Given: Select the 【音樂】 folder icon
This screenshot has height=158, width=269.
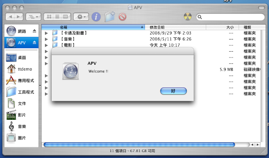Looking at the screenshot, I should (55, 39).
